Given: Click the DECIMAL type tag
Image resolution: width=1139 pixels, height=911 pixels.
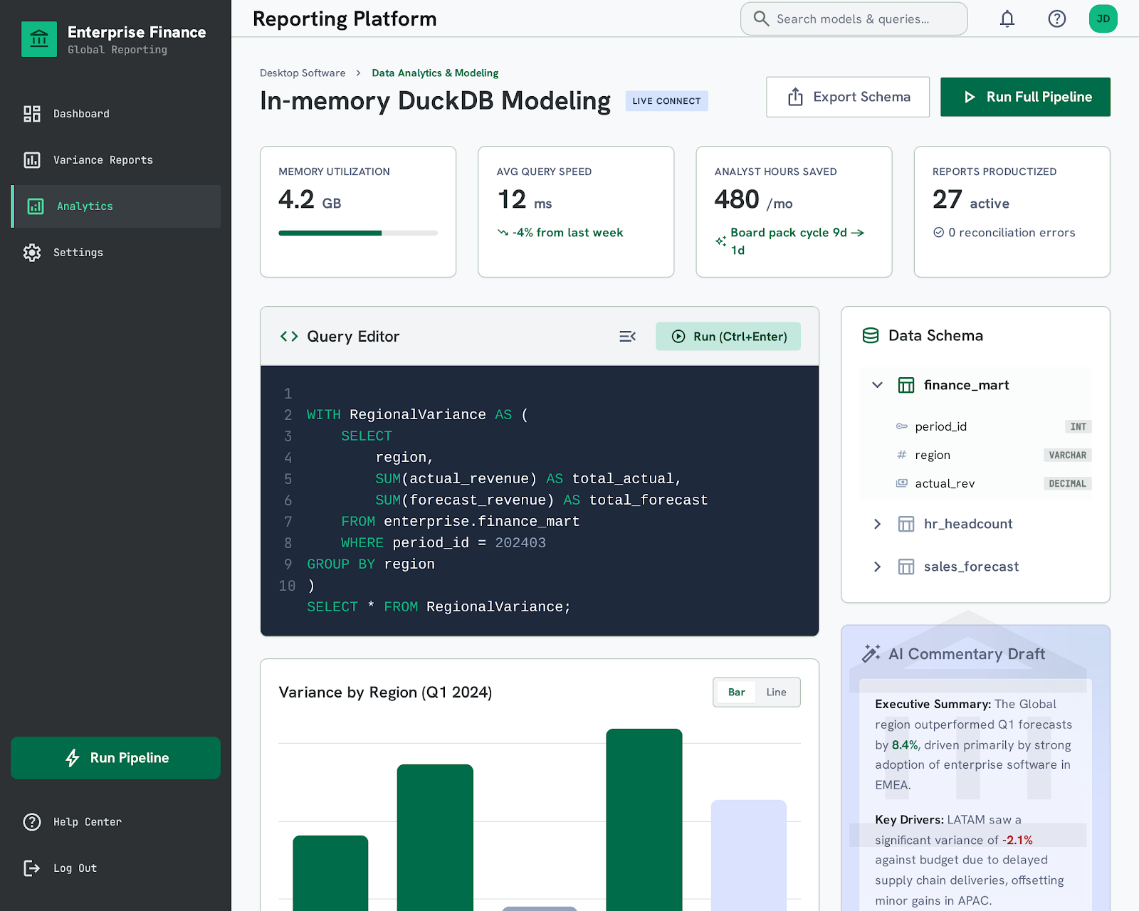Looking at the screenshot, I should click(x=1068, y=483).
